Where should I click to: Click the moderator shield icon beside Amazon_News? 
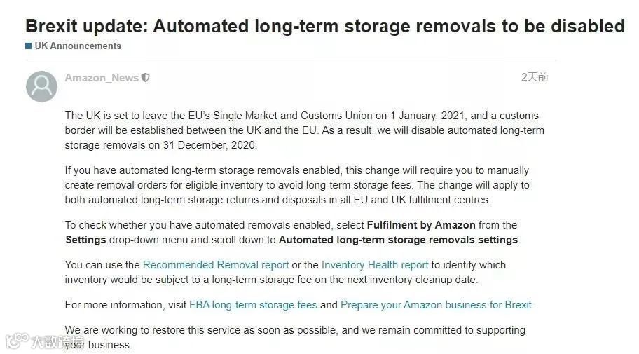click(x=146, y=78)
